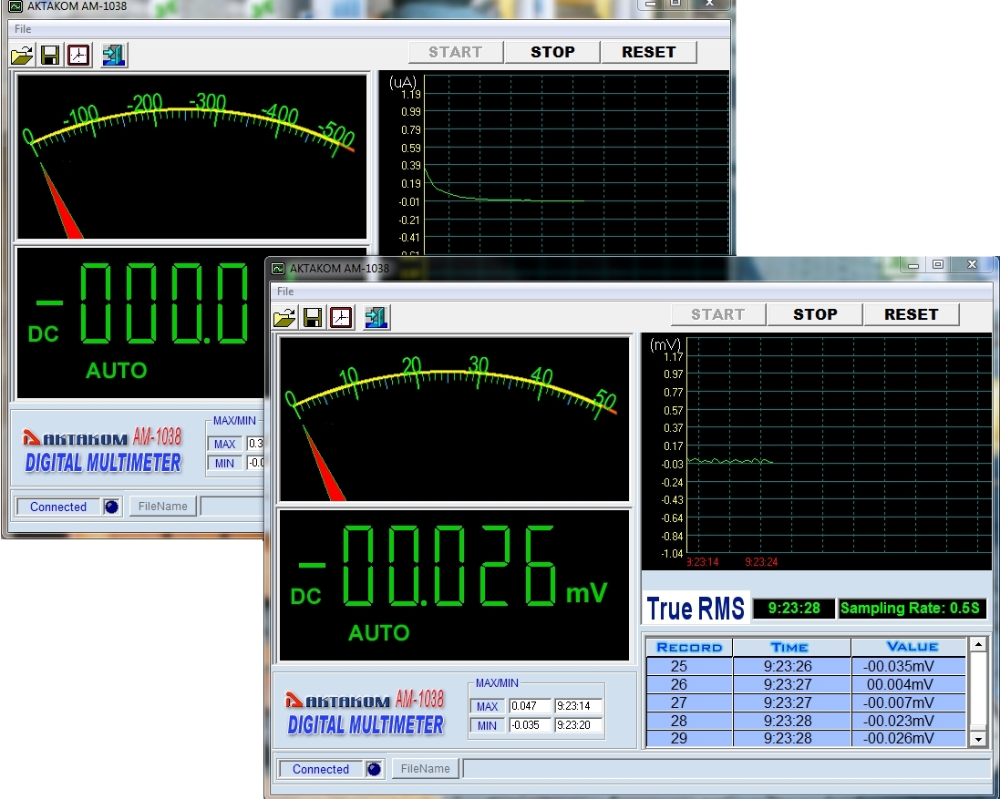The height and width of the screenshot is (799, 1000).
Task: Click RESET button in back window
Action: coord(649,52)
